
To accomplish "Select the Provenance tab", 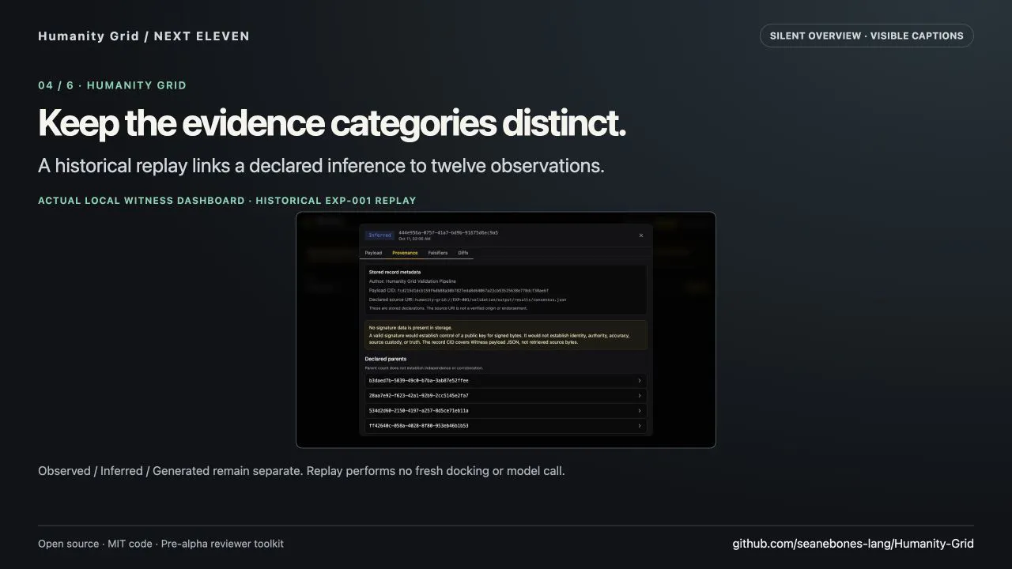I will pos(405,253).
